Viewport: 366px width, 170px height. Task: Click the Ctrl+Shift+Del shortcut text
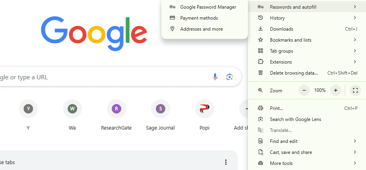point(342,73)
